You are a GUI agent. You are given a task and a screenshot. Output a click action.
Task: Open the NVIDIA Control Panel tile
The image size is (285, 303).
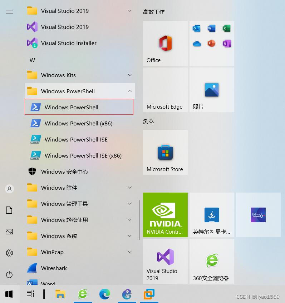(x=165, y=215)
